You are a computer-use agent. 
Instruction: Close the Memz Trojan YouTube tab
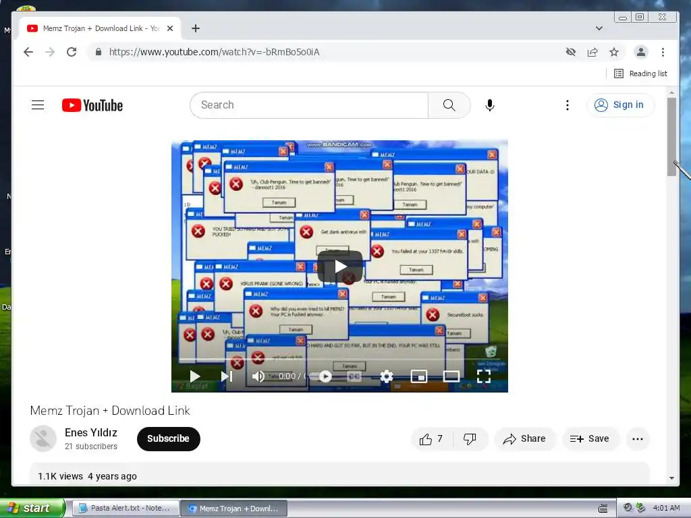point(170,28)
